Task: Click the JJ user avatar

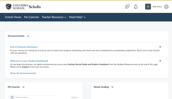Action: [x=148, y=7]
